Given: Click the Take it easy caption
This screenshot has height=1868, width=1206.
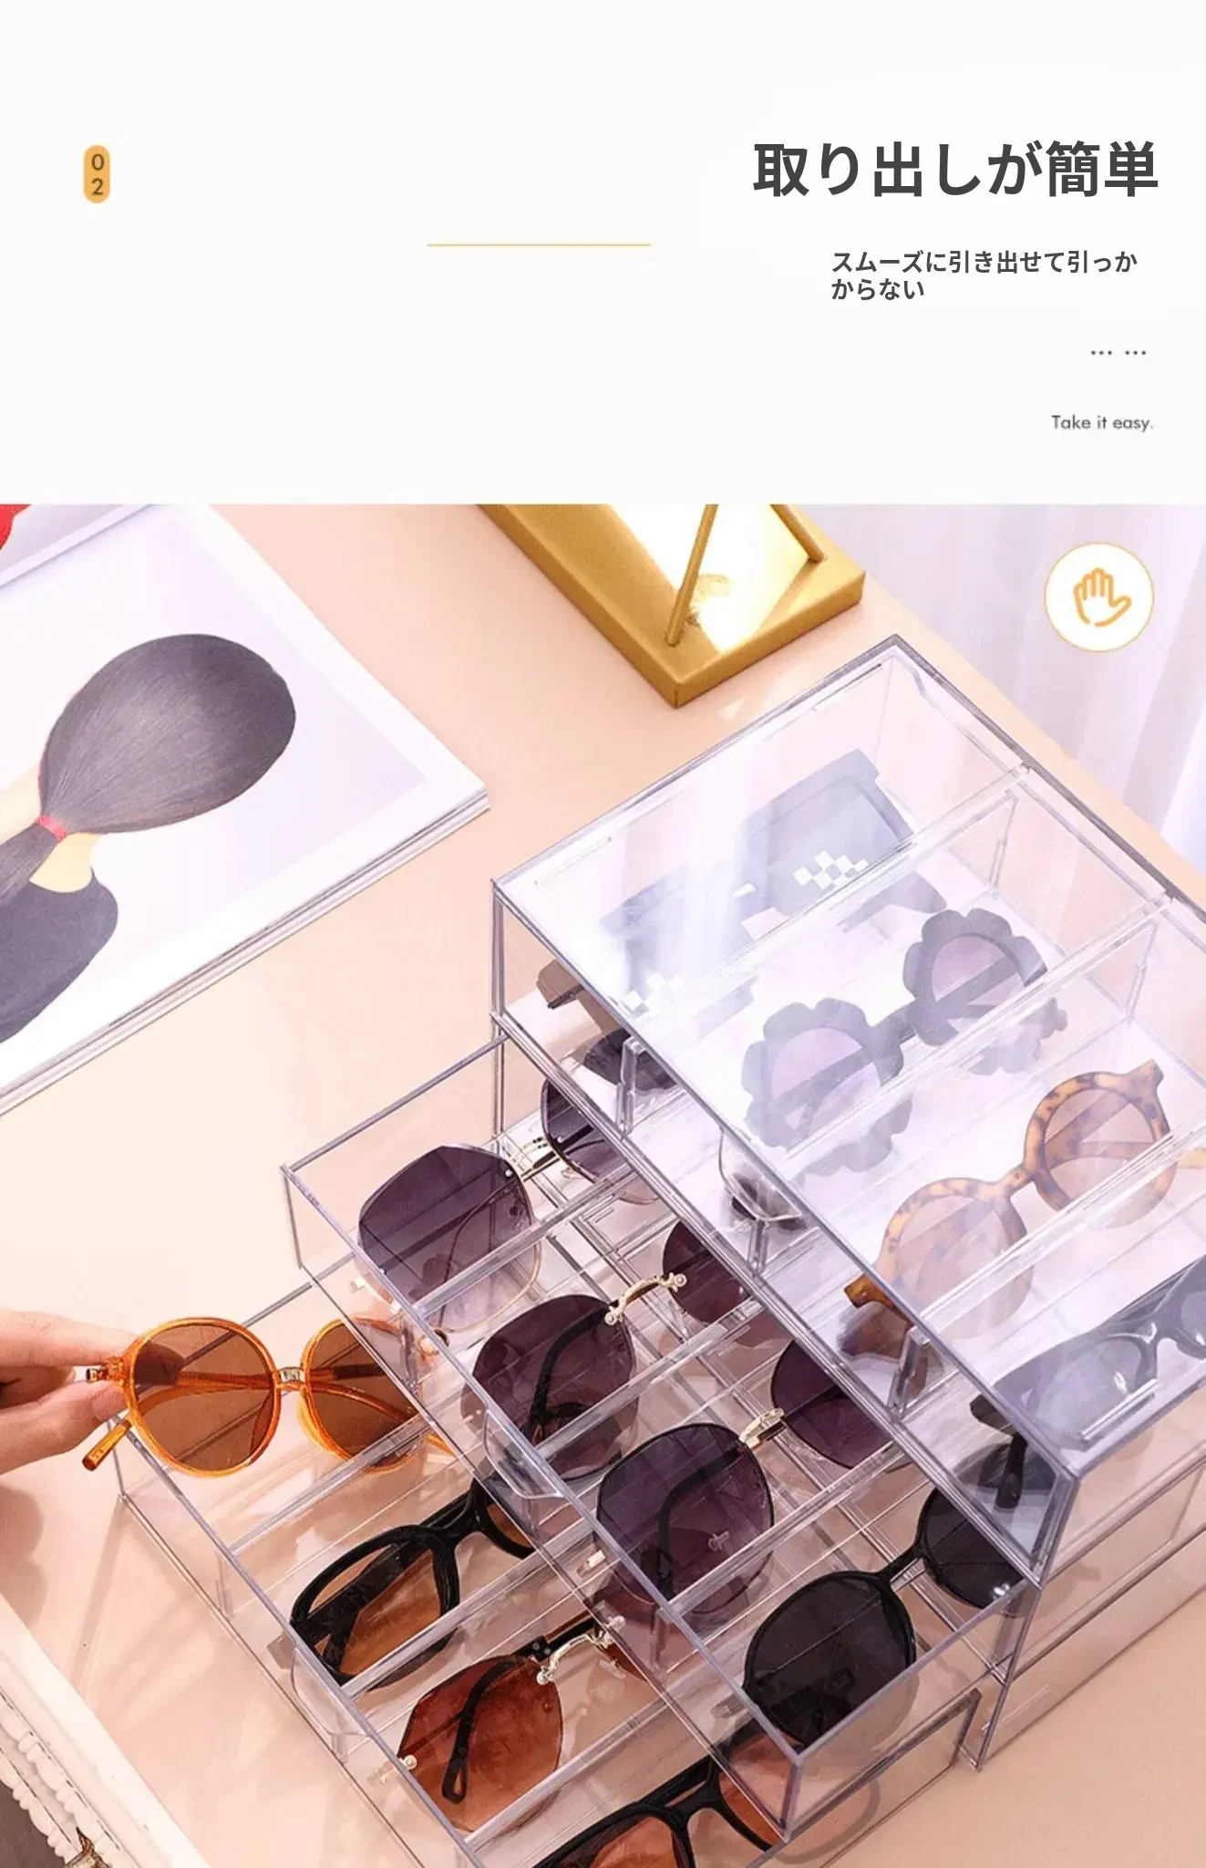Looking at the screenshot, I should tap(1102, 422).
